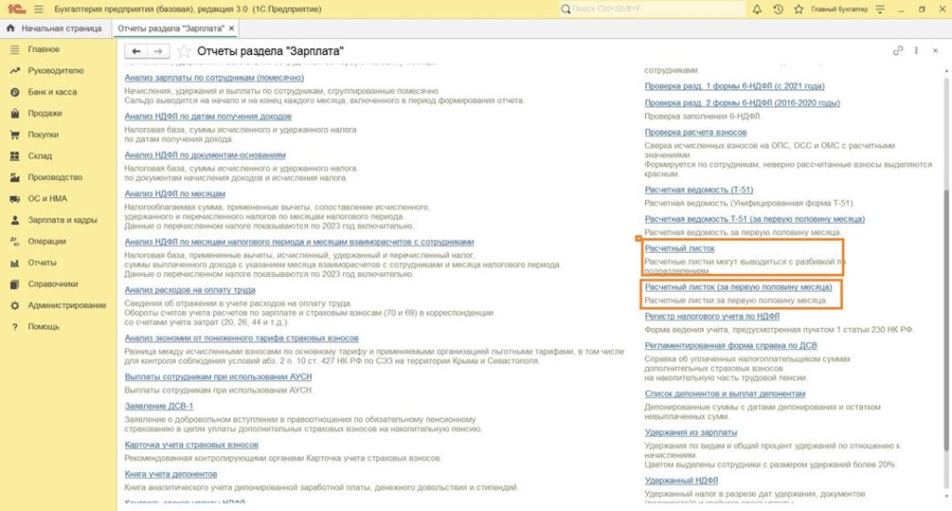Add this page to favorites star
The width and height of the screenshot is (952, 511).
(x=184, y=50)
